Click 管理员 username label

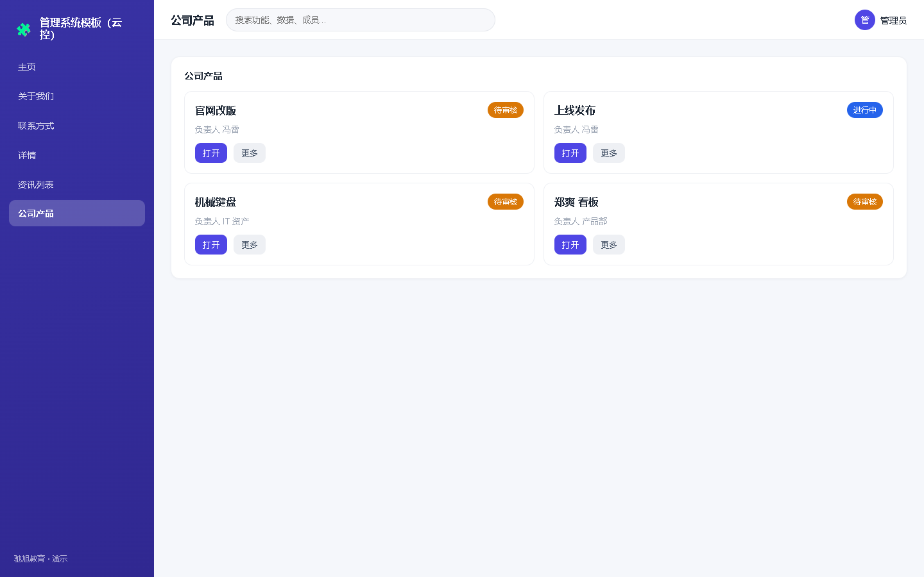(x=893, y=21)
